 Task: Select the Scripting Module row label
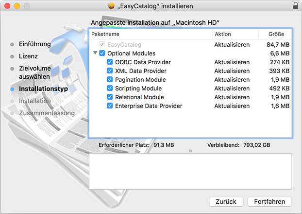click(138, 89)
